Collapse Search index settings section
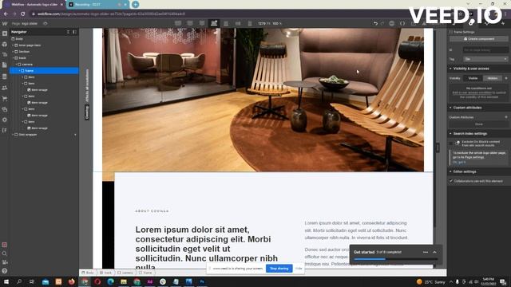 [x=450, y=134]
